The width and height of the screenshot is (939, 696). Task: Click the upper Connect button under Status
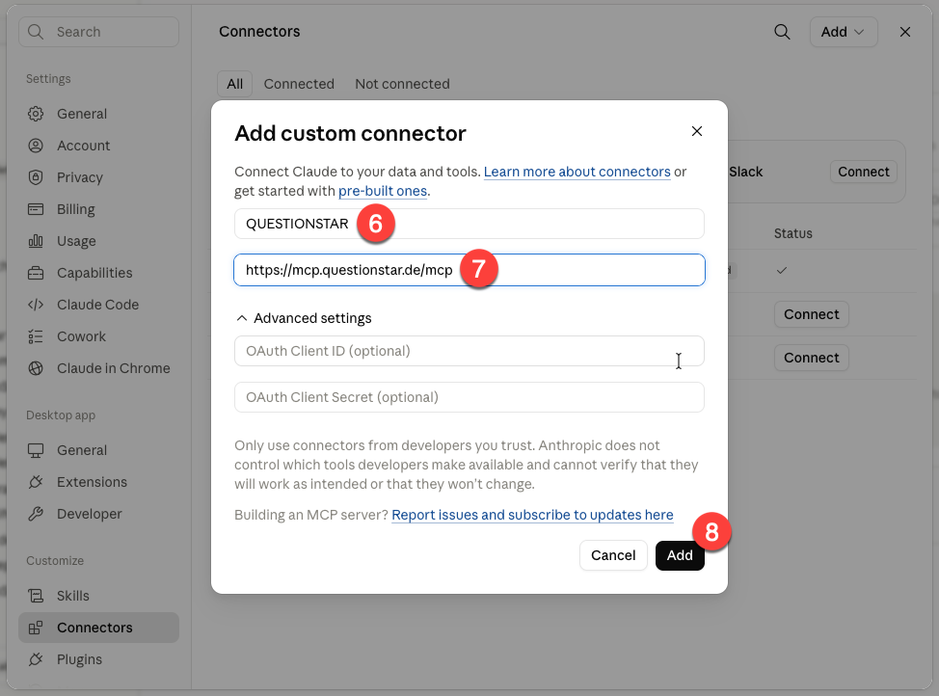812,314
